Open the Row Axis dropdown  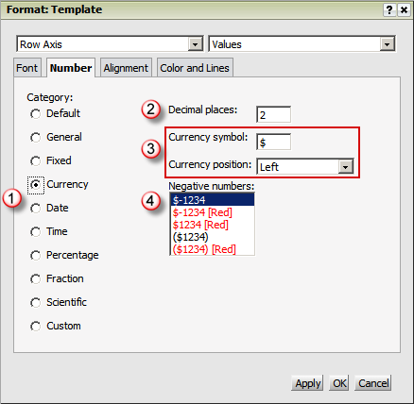coord(195,44)
